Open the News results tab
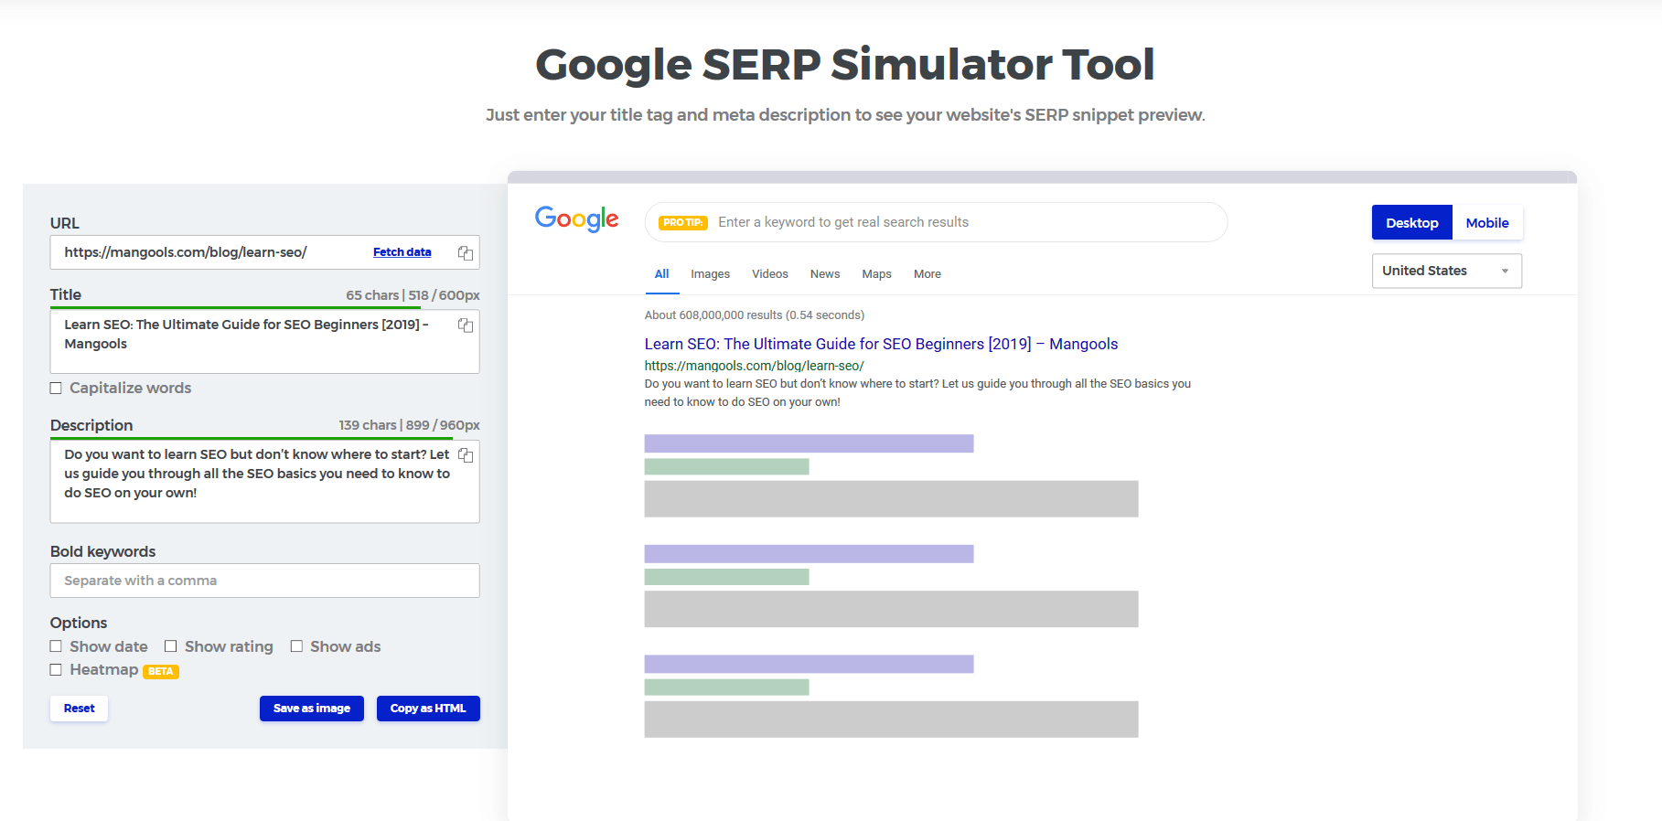Image resolution: width=1662 pixels, height=821 pixels. (x=824, y=274)
